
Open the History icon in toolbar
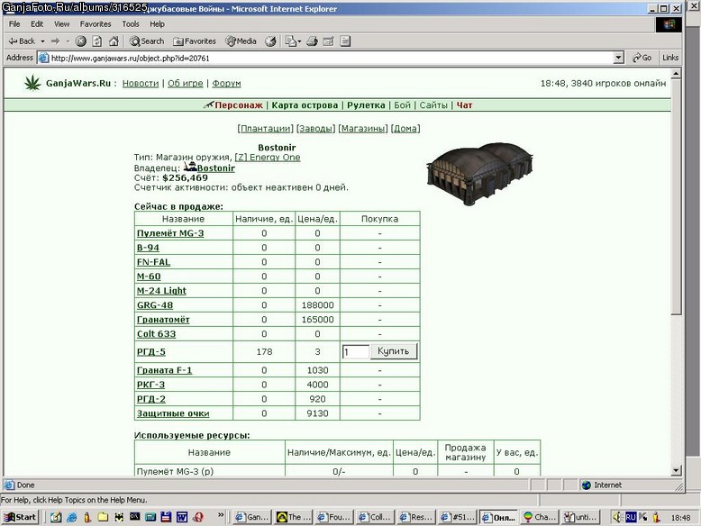pyautogui.click(x=270, y=41)
